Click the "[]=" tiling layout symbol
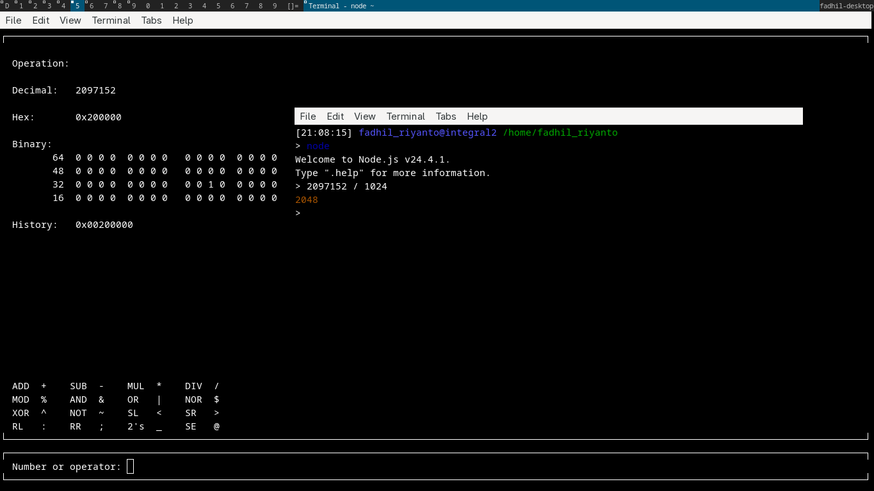 point(293,6)
